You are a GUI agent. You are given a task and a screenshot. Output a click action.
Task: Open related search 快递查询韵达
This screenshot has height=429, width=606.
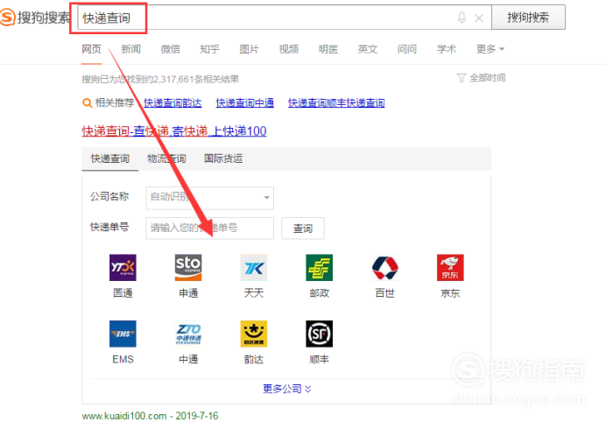pyautogui.click(x=173, y=102)
